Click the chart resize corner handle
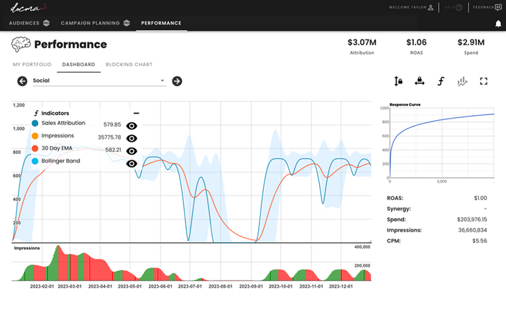 click(370, 241)
